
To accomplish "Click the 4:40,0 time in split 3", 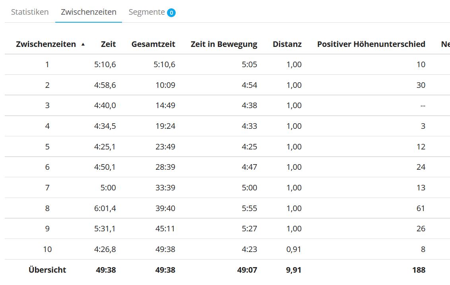I will (105, 105).
